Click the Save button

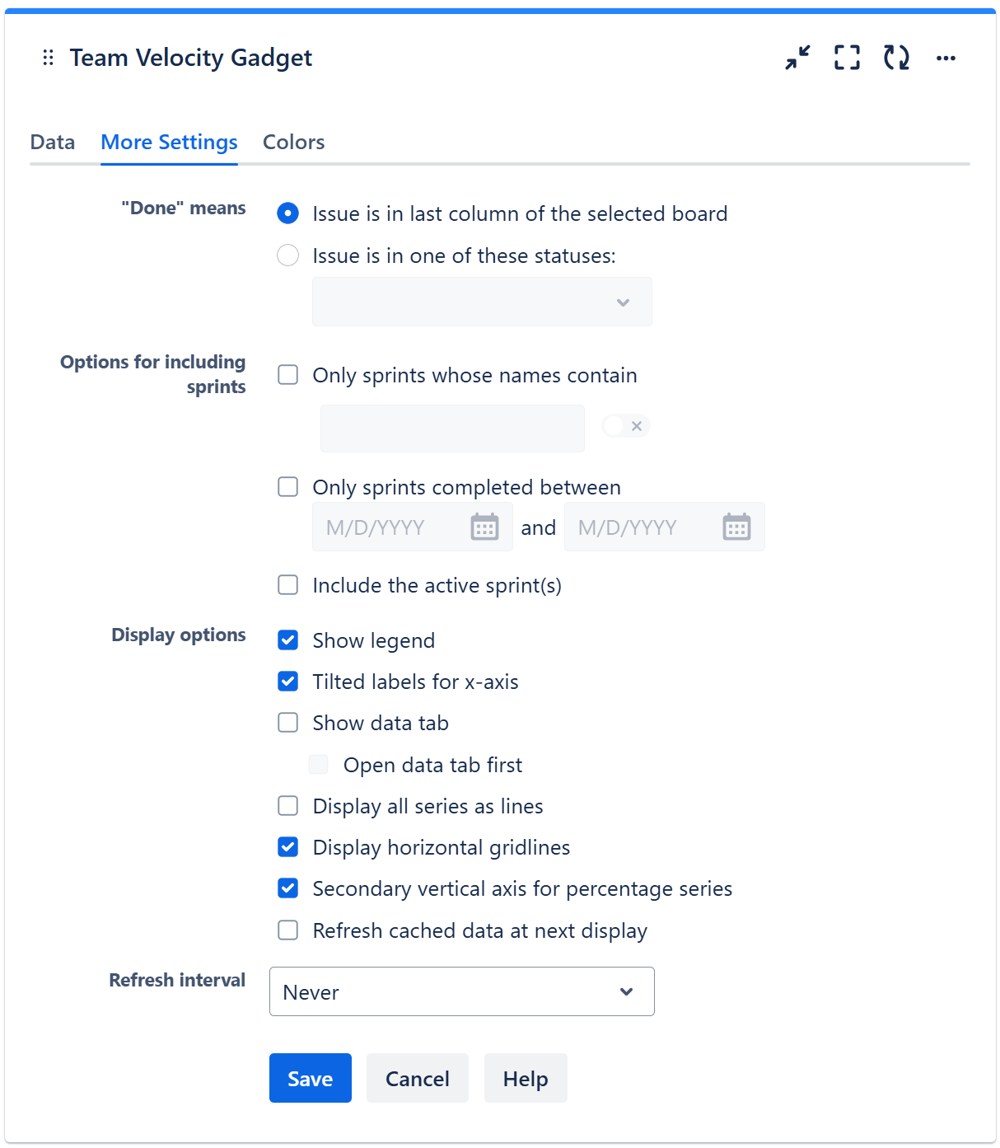click(310, 1078)
